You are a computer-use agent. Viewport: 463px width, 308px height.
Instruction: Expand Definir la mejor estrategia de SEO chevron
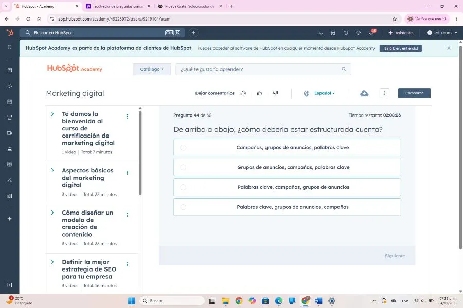point(52,262)
